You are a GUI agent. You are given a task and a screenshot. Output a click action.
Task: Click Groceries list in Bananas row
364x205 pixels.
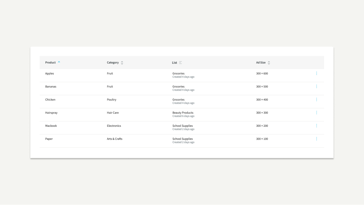coord(178,86)
